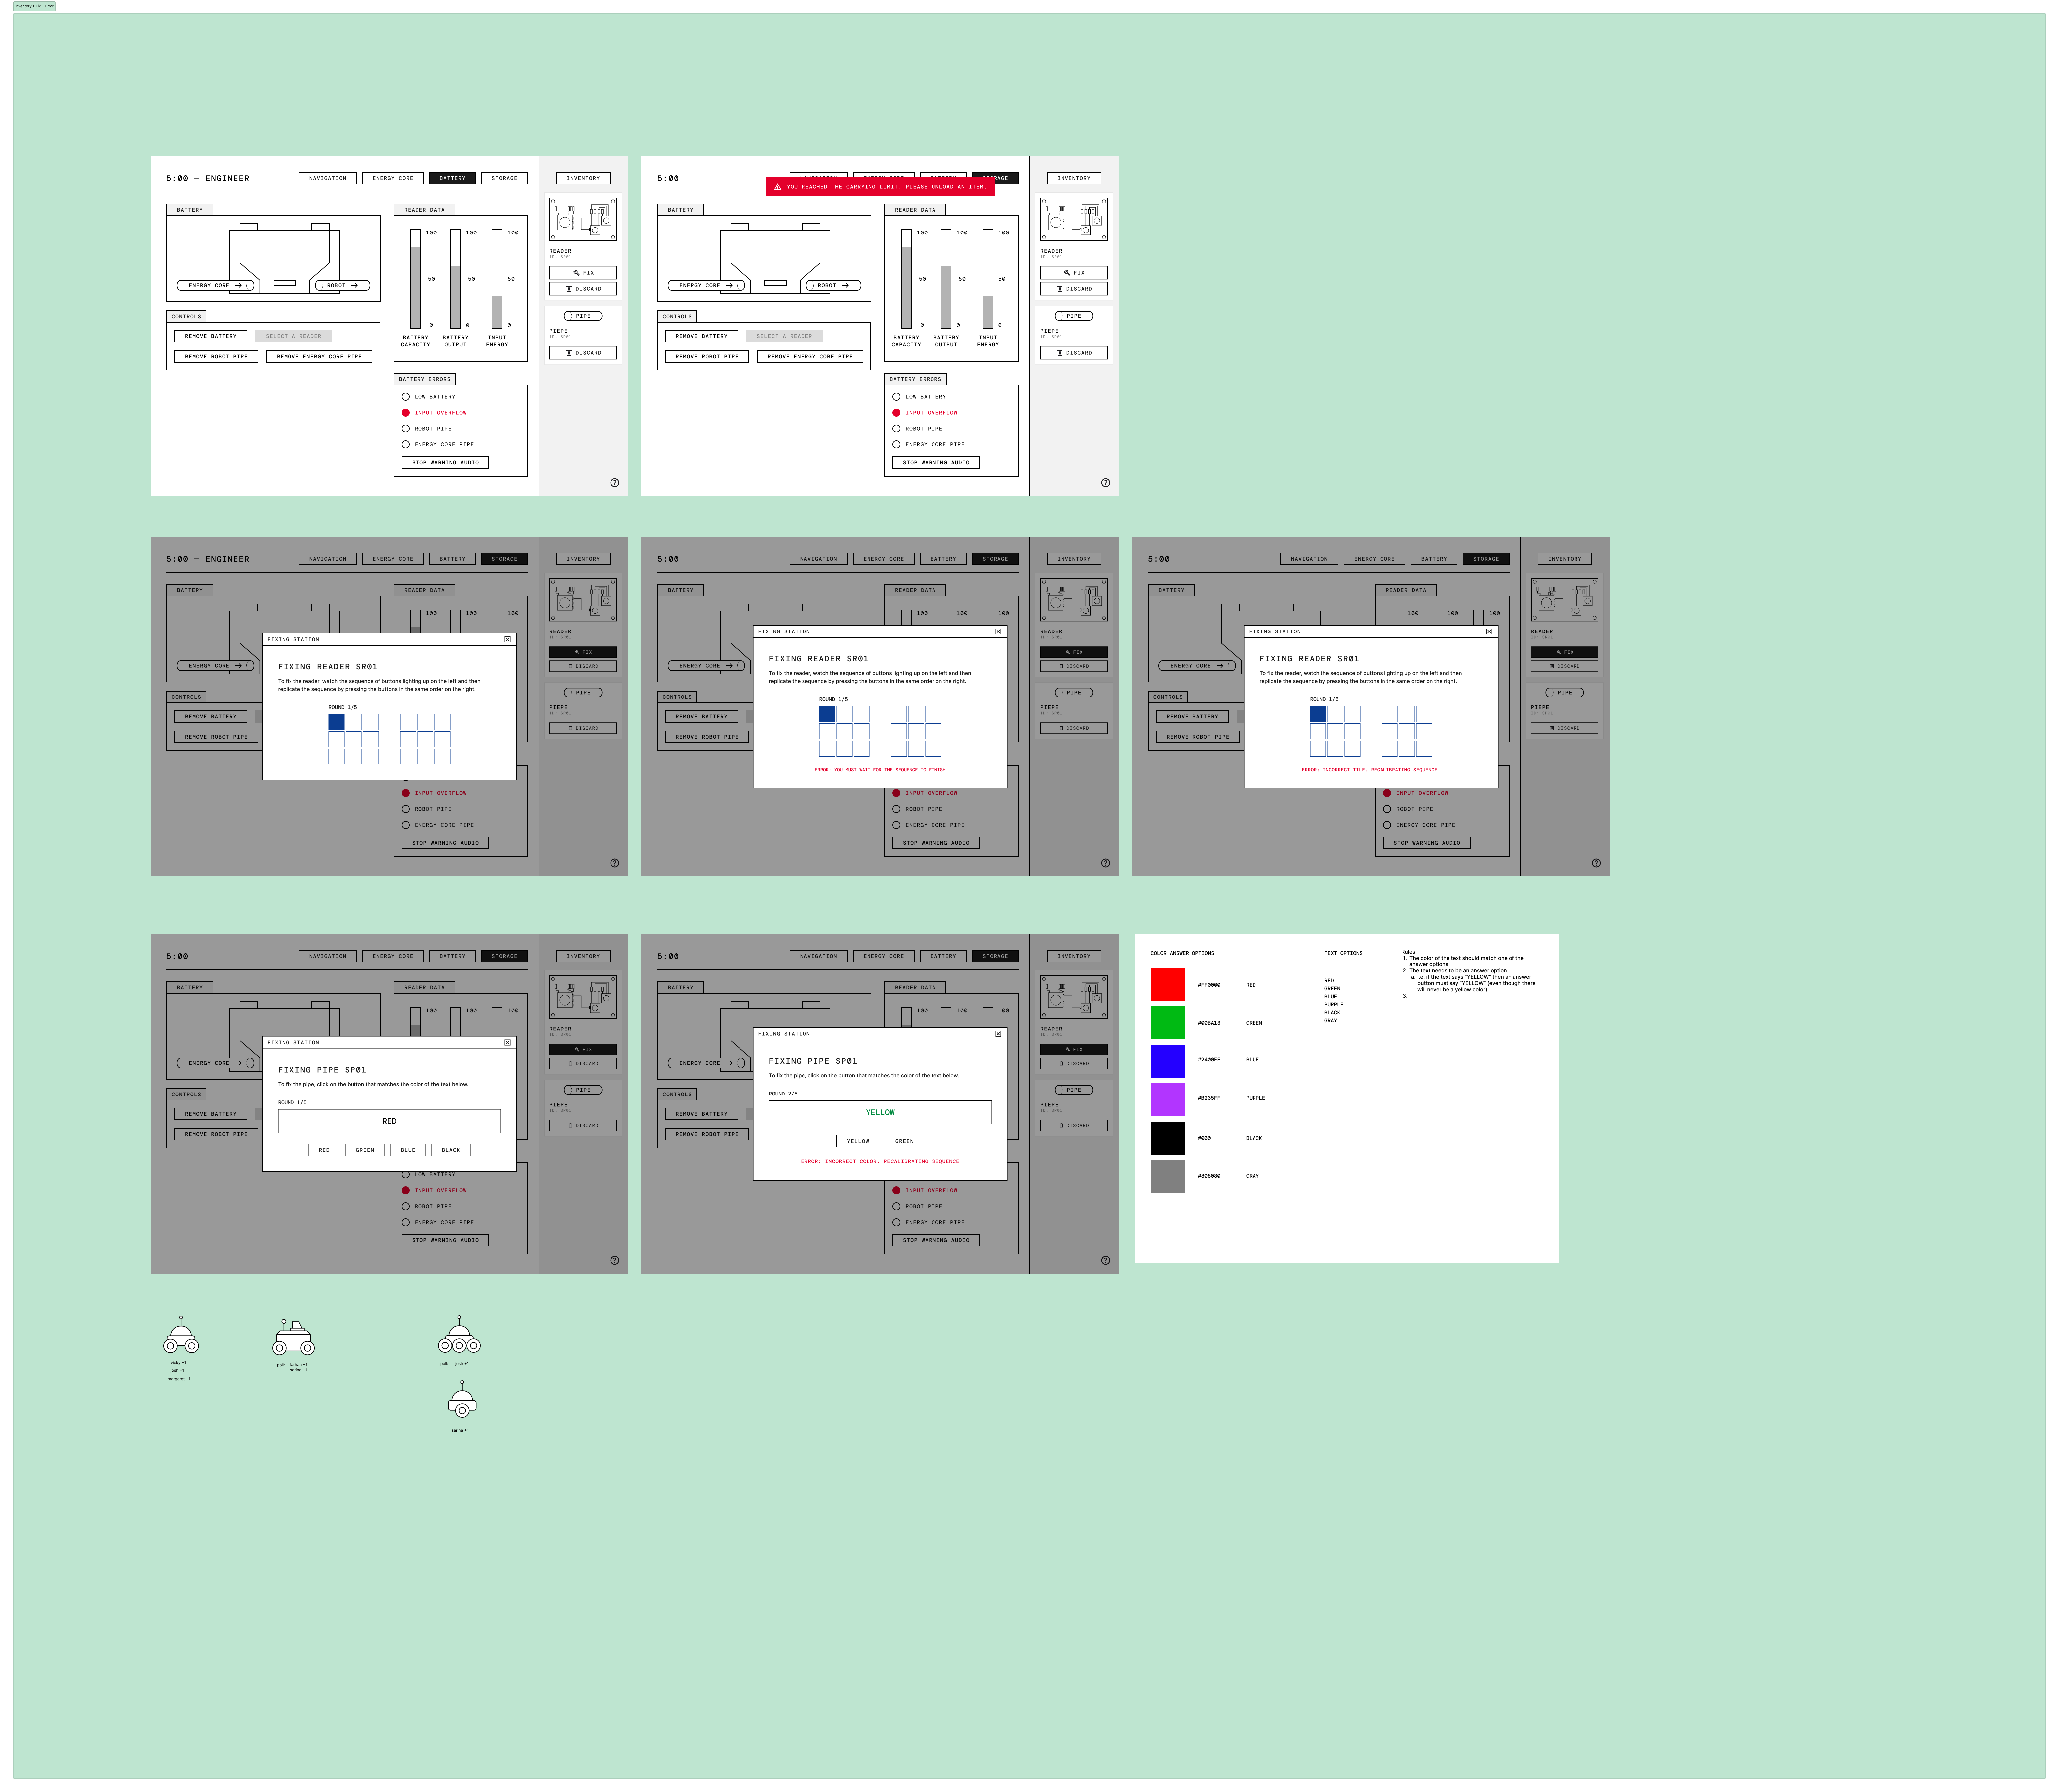Click Robot arrow pill in undimmed ENGINEER frame
The height and width of the screenshot is (1792, 2059).
pos(343,285)
